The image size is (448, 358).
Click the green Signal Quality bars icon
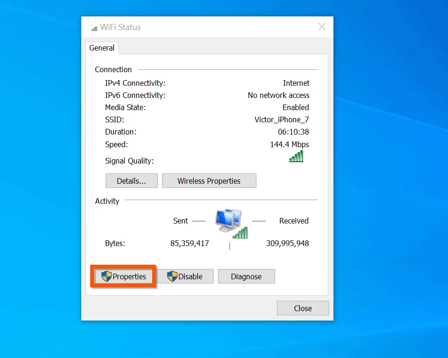(296, 157)
